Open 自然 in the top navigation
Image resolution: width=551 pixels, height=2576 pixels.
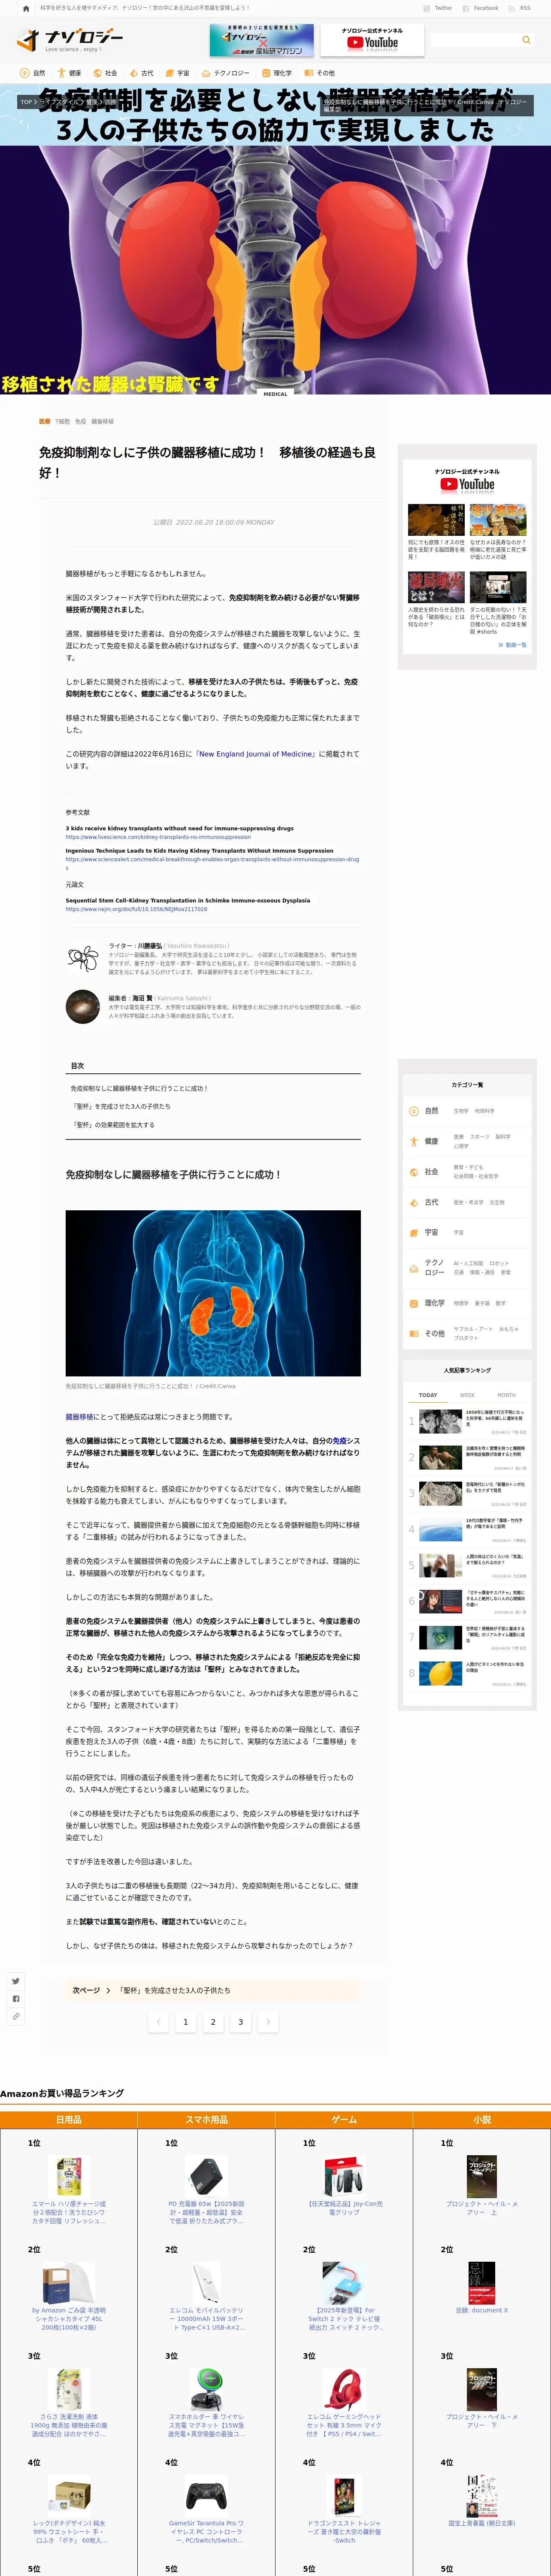pos(32,73)
